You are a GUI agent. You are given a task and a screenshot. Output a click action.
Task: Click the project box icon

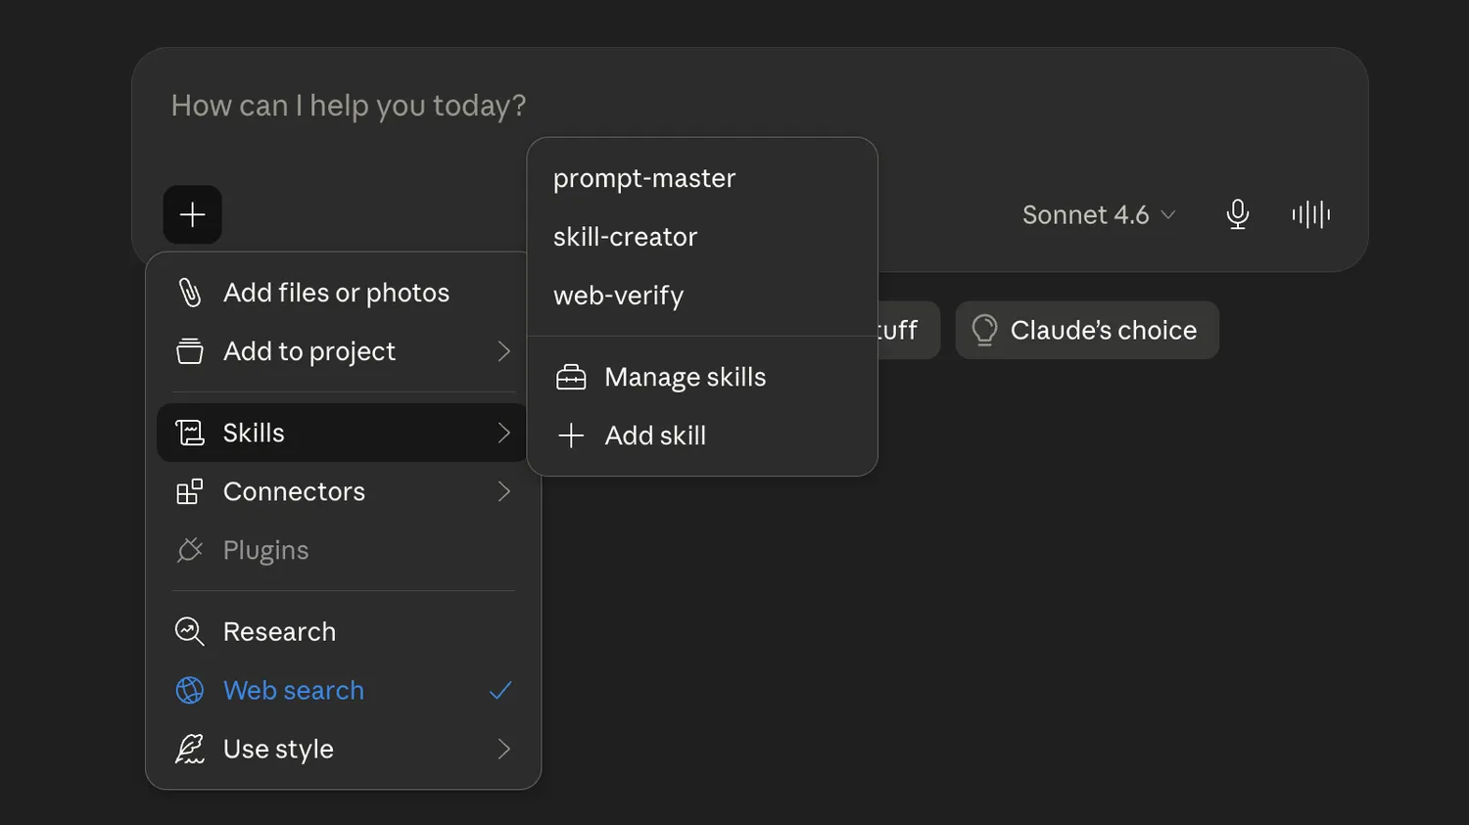(190, 351)
